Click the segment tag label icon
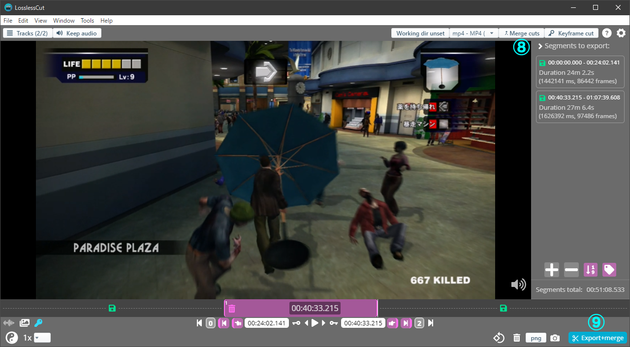The width and height of the screenshot is (630, 347). coord(609,269)
